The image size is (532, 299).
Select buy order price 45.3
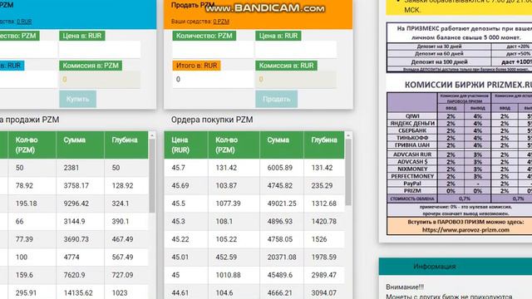tap(178, 222)
